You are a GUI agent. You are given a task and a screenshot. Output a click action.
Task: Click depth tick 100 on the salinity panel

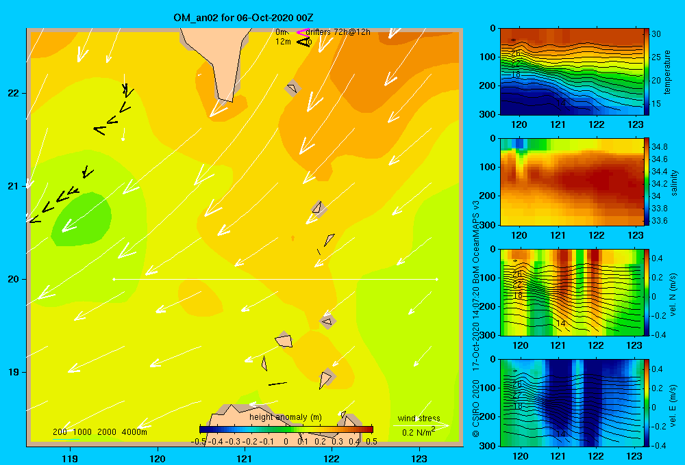[489, 167]
